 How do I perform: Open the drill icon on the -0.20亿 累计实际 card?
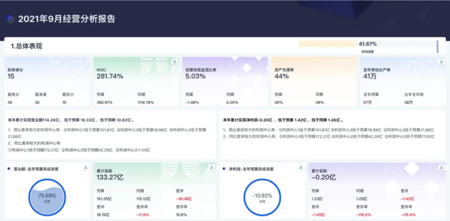tap(441, 167)
